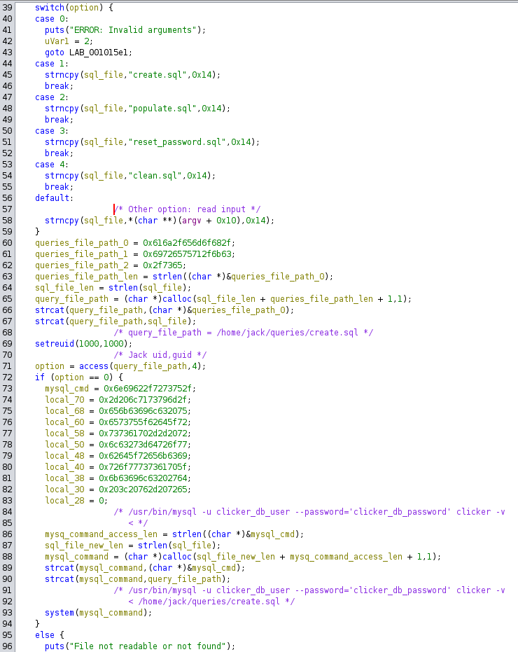Viewport: 518px width, 652px height.
Task: Click the "Jack uid,guid" comment
Action: pos(160,355)
